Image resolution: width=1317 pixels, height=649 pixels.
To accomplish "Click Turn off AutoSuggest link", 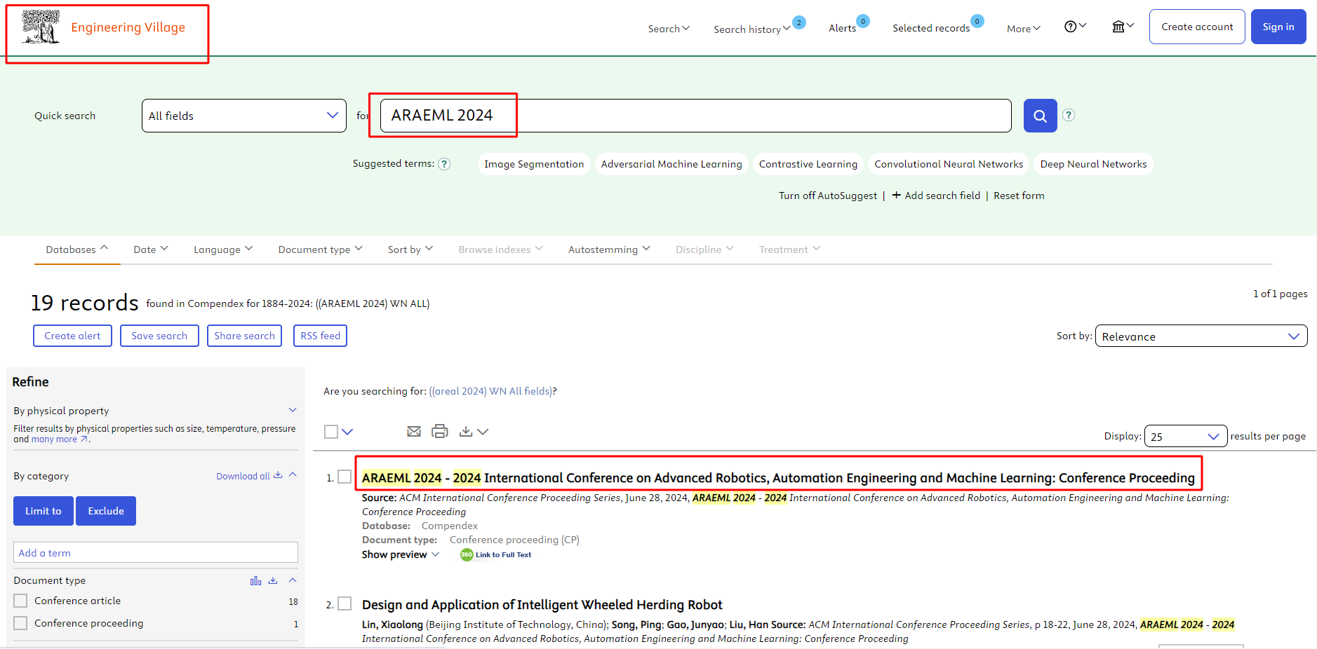I will click(828, 196).
